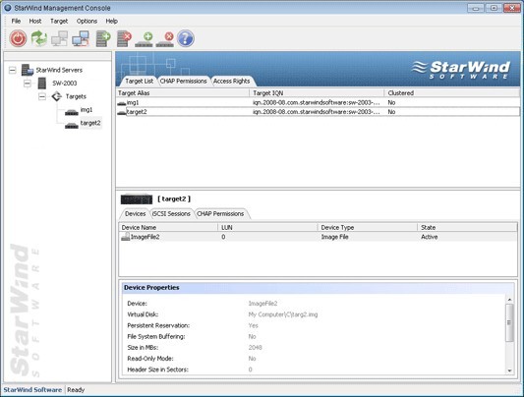Screen dimensions: 524x397
Task: Sort by the Clustered column header
Action: tap(452, 93)
